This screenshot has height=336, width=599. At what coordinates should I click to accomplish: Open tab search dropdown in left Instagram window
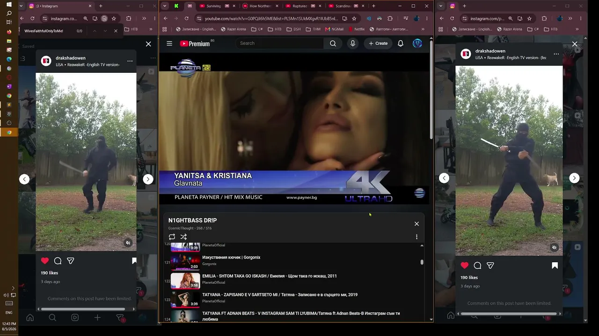[22, 6]
